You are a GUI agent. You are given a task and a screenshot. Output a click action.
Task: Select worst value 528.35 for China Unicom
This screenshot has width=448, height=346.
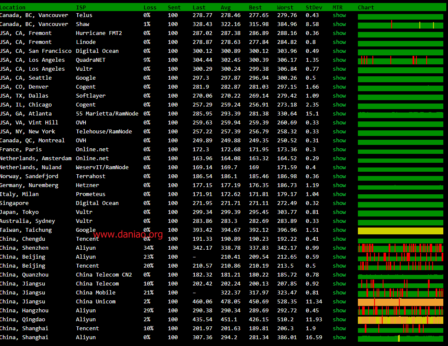(287, 302)
